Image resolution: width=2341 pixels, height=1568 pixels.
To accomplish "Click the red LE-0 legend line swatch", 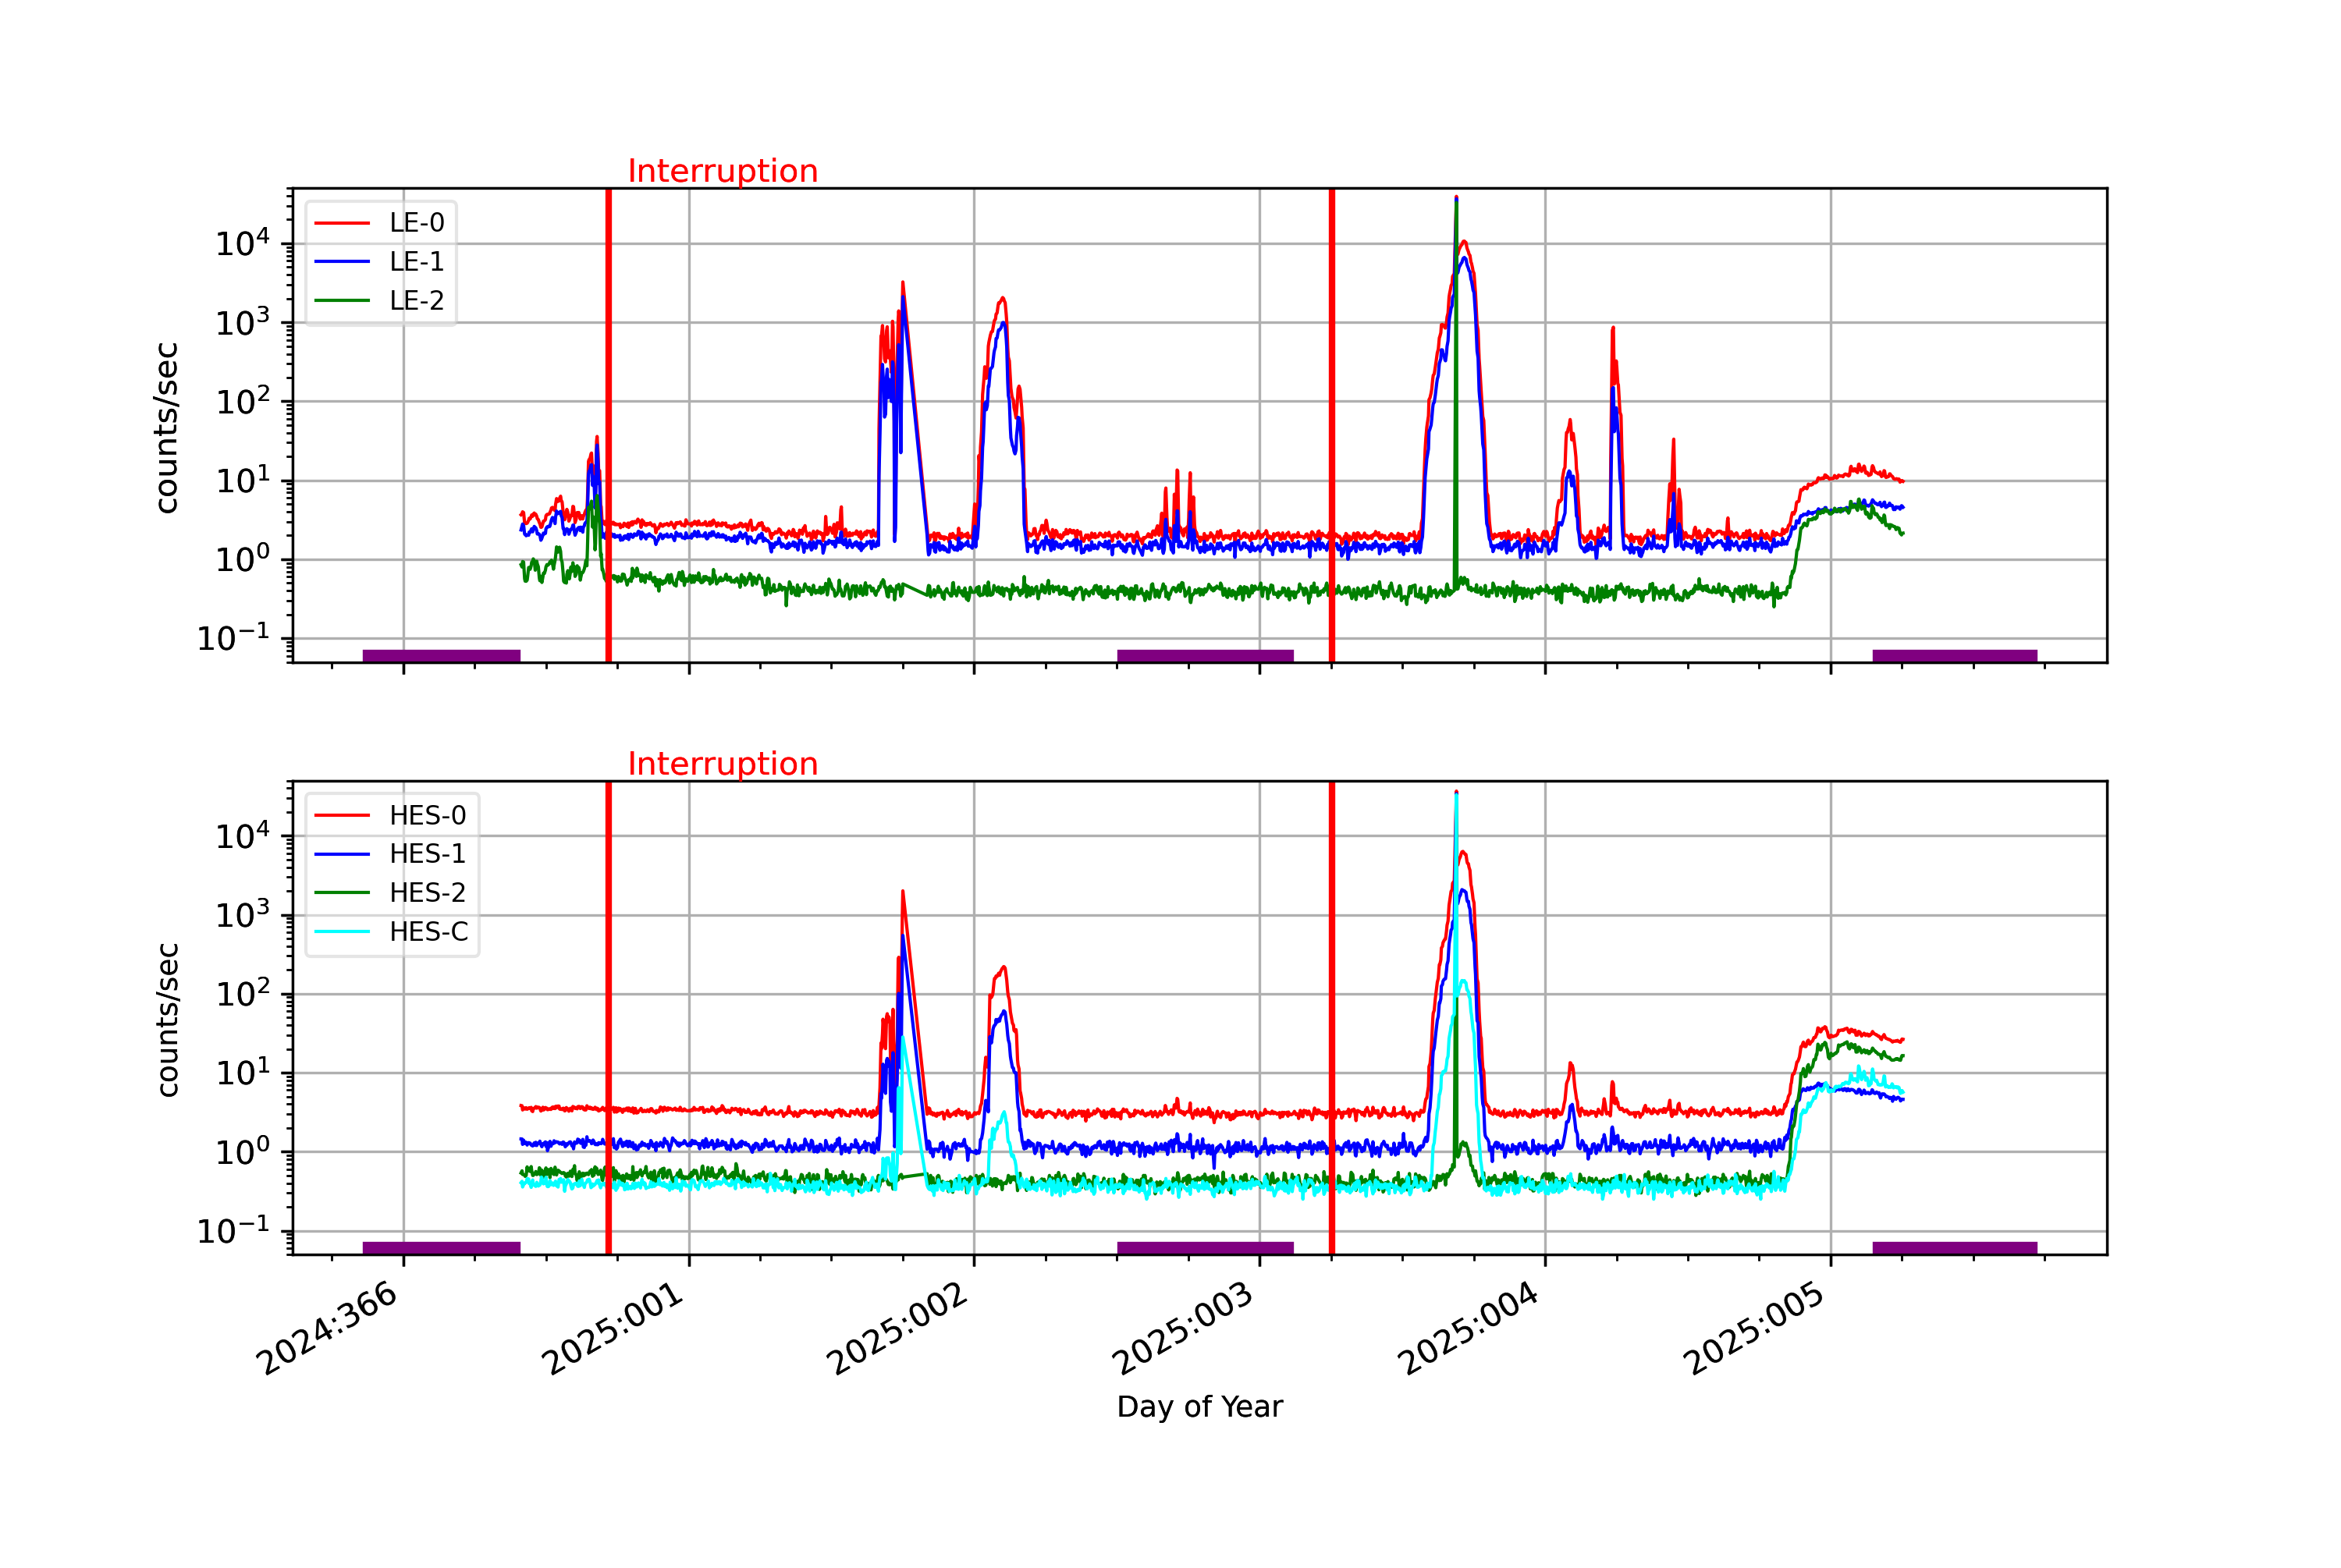I will (x=342, y=222).
